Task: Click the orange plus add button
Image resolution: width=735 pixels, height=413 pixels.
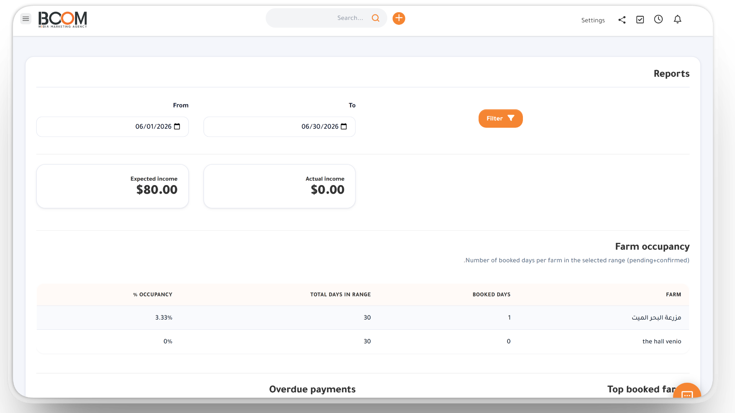Action: [x=399, y=18]
